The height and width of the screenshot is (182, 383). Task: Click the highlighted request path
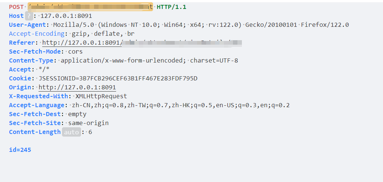[x=90, y=7]
